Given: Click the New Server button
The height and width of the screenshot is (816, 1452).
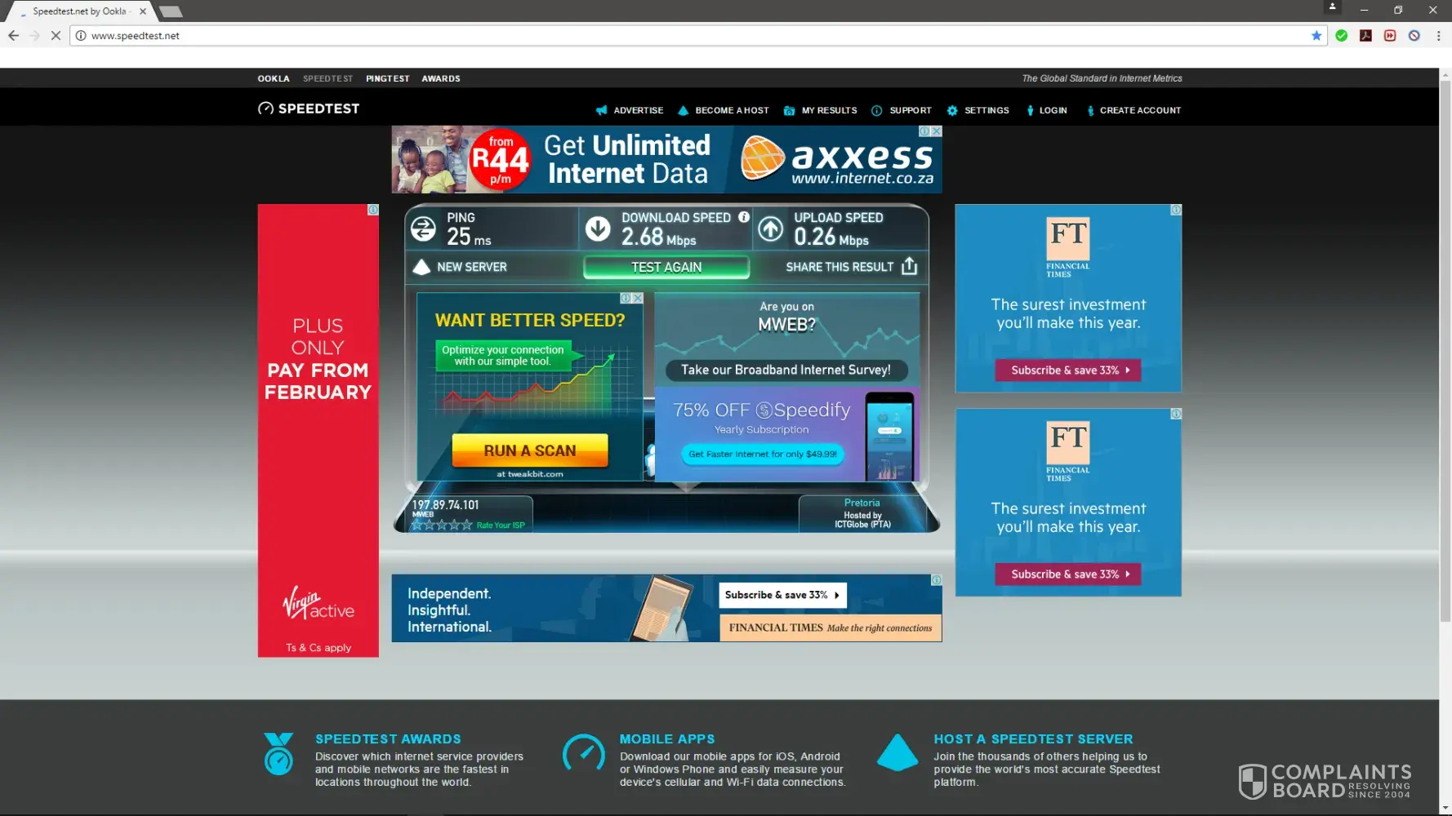Looking at the screenshot, I should (x=471, y=267).
